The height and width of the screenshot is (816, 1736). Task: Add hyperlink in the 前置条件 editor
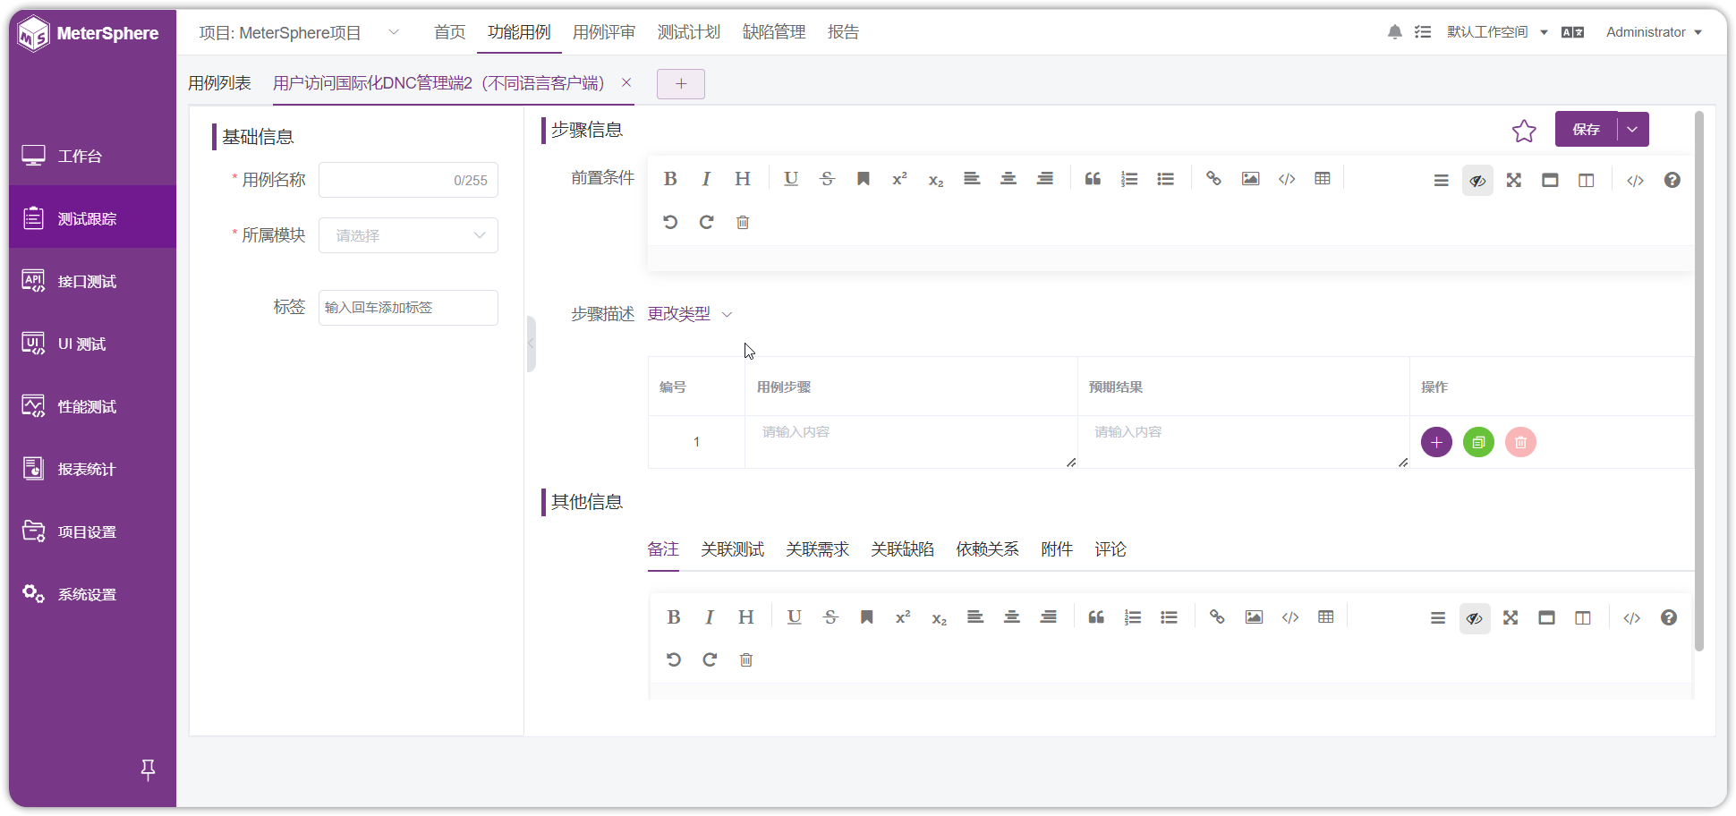click(x=1213, y=179)
